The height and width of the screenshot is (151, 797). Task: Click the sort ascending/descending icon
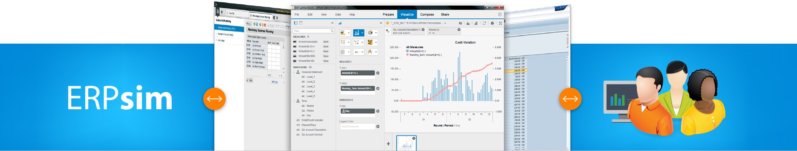pos(460,23)
